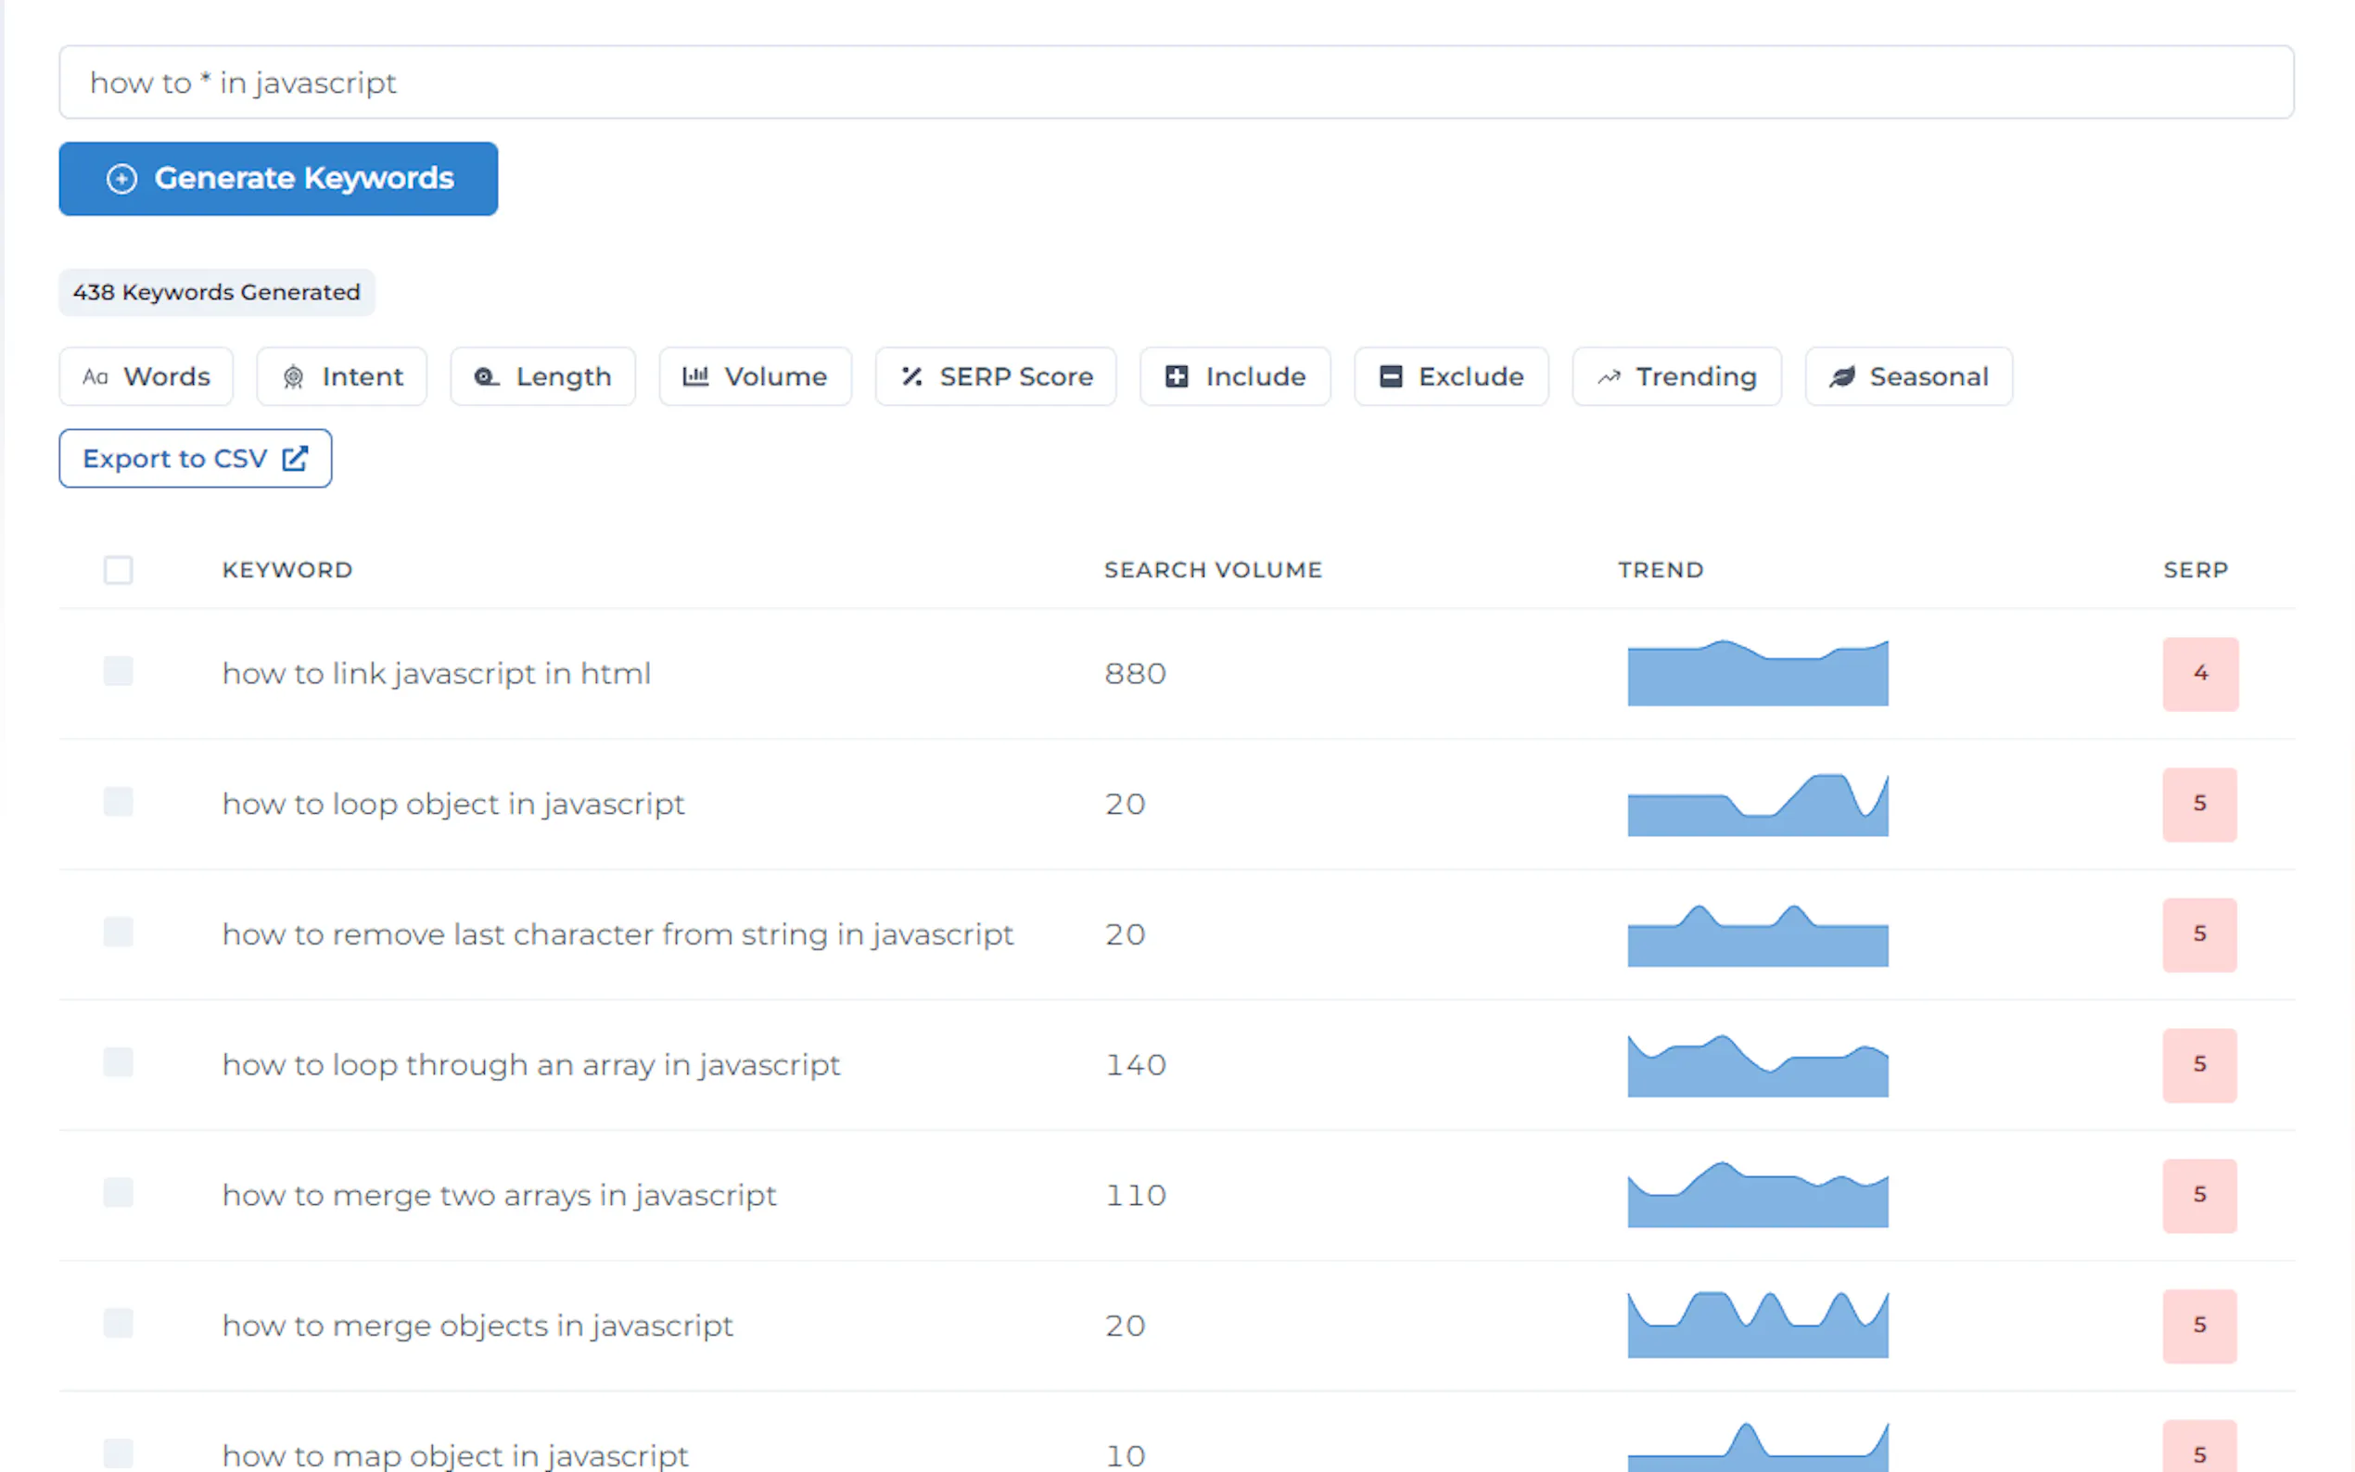Click 'how to loop object in javascript' keyword
The image size is (2355, 1472).
pos(452,805)
